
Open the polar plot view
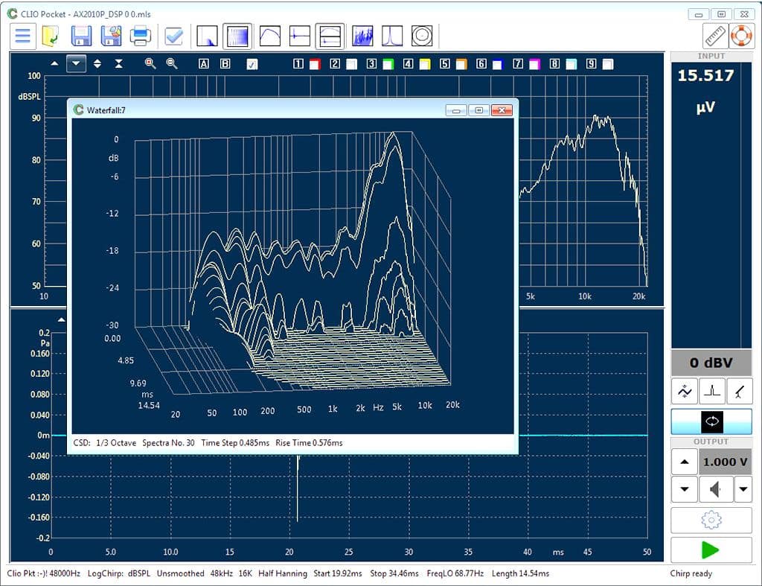(x=421, y=35)
